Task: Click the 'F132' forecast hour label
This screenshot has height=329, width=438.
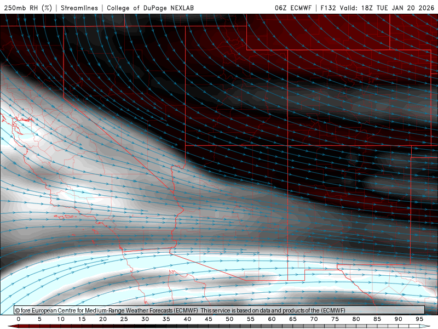Action: pos(328,8)
